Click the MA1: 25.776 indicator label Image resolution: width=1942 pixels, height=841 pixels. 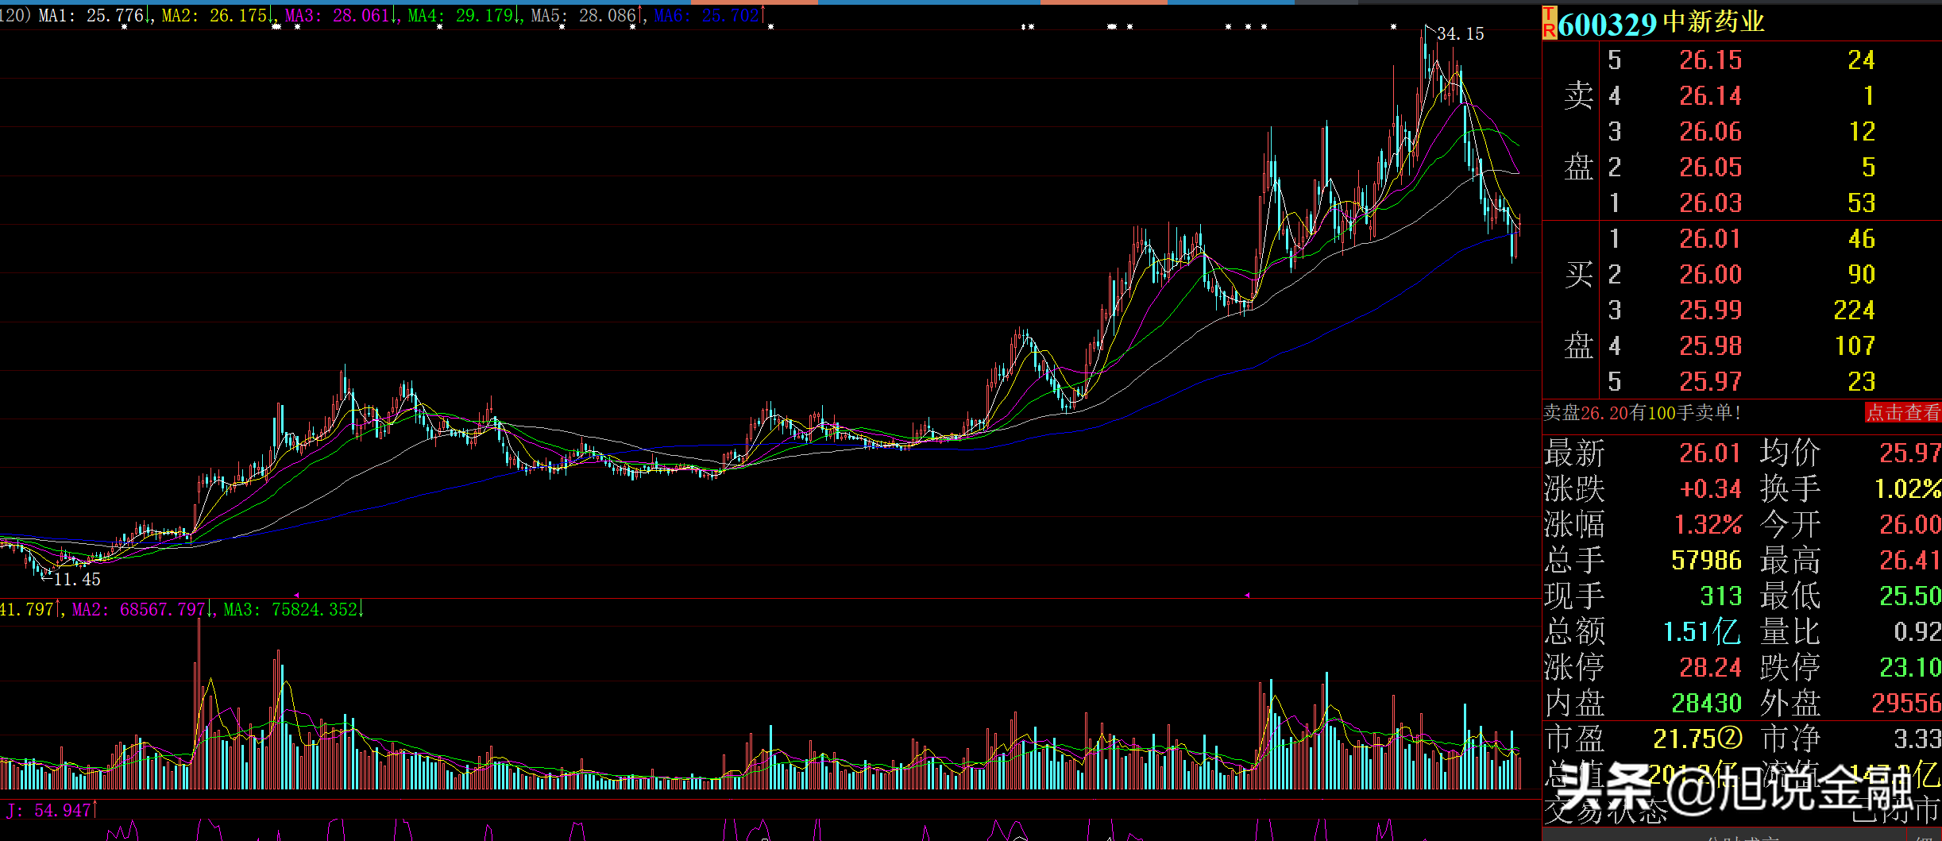click(x=92, y=15)
